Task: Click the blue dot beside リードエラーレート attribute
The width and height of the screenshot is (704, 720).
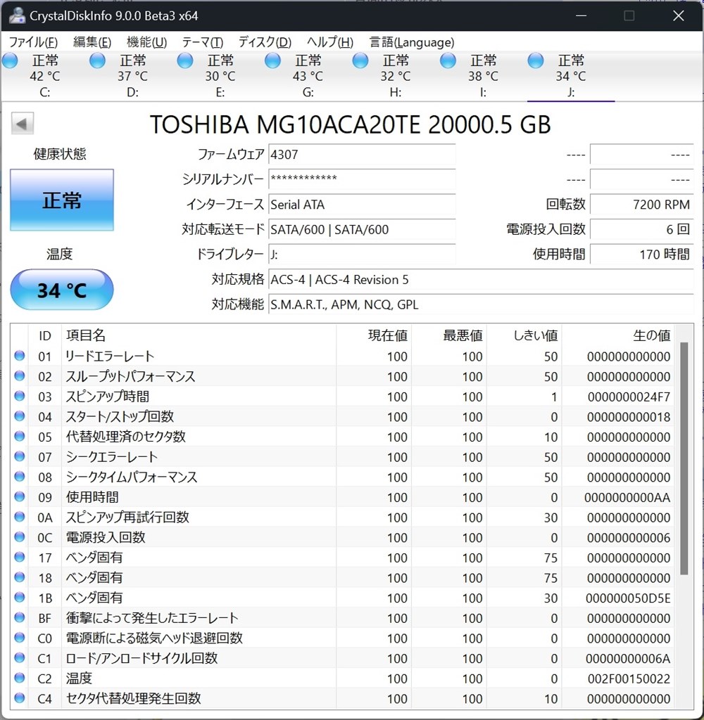Action: tap(18, 356)
